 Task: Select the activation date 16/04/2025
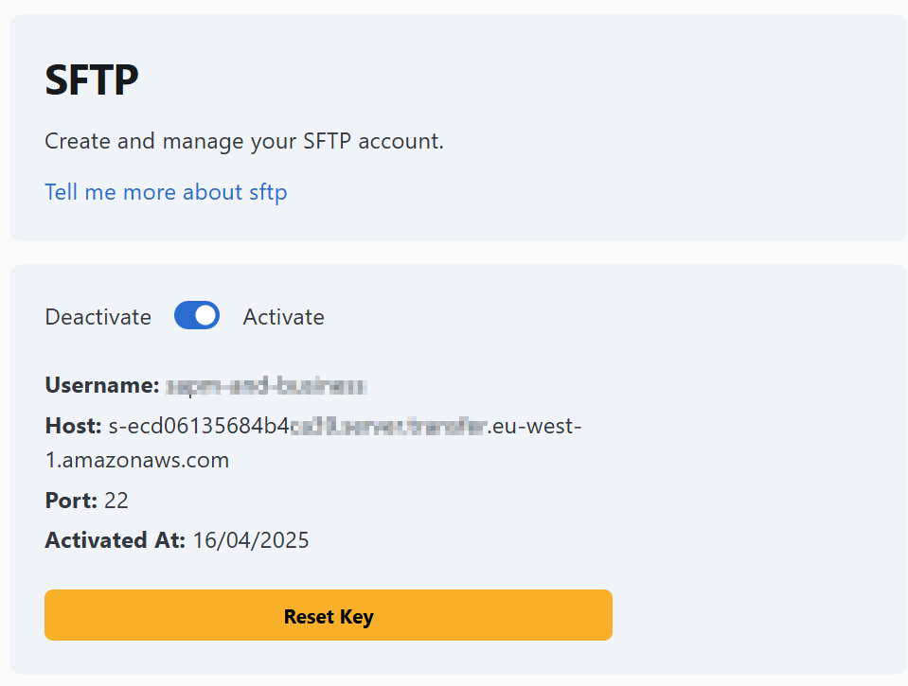[x=251, y=540]
